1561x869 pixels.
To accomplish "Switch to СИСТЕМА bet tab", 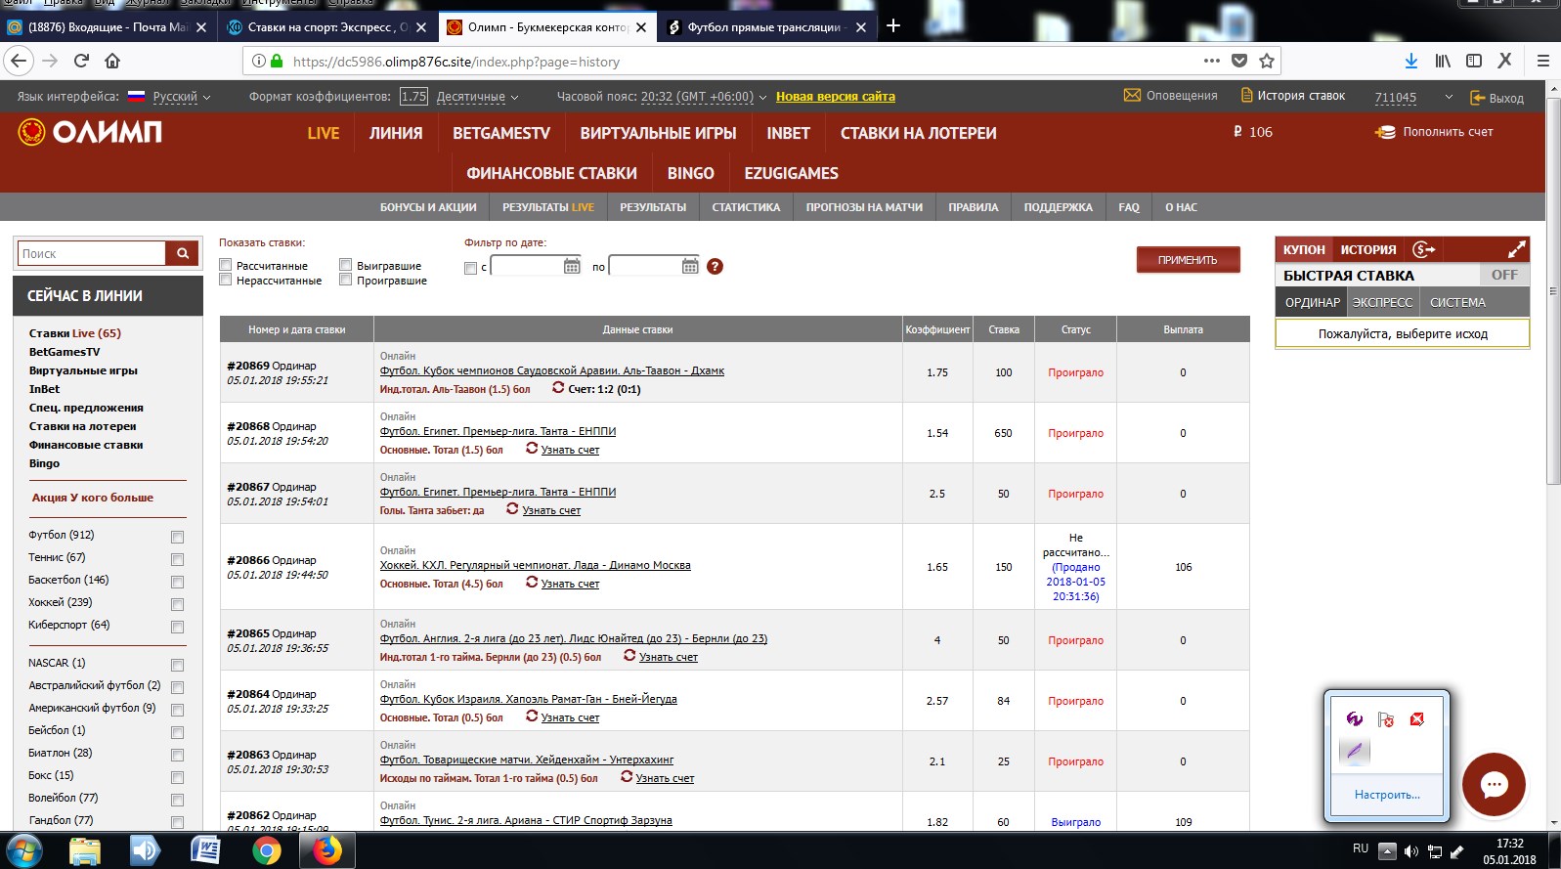I will pos(1457,302).
